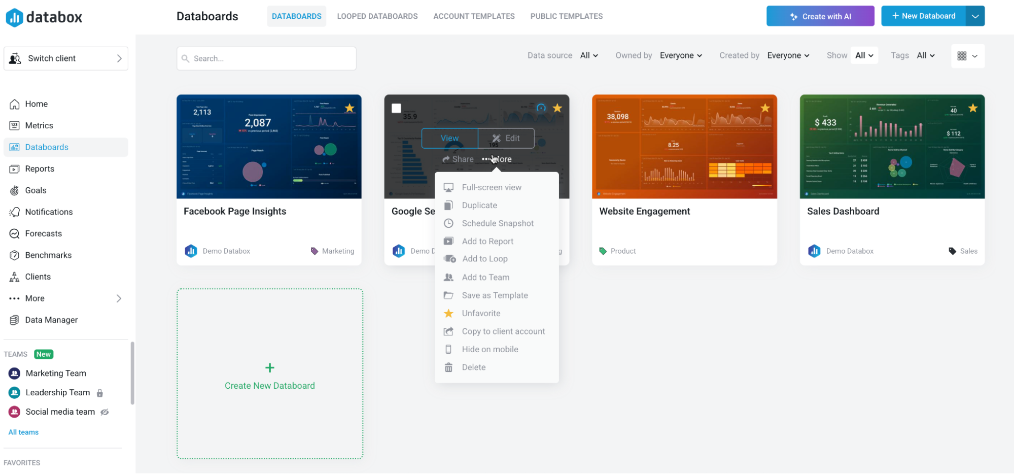Click inside the Search field
The height and width of the screenshot is (474, 1014).
click(266, 58)
